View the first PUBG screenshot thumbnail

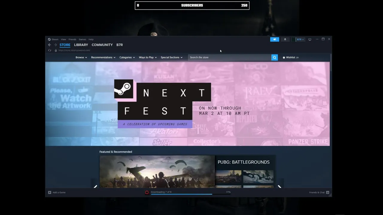click(228, 176)
